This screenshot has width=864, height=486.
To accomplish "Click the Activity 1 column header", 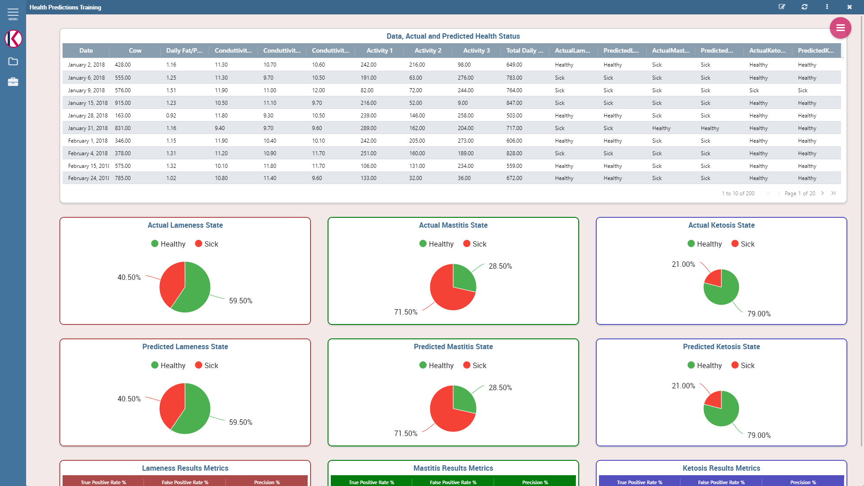I will 379,50.
